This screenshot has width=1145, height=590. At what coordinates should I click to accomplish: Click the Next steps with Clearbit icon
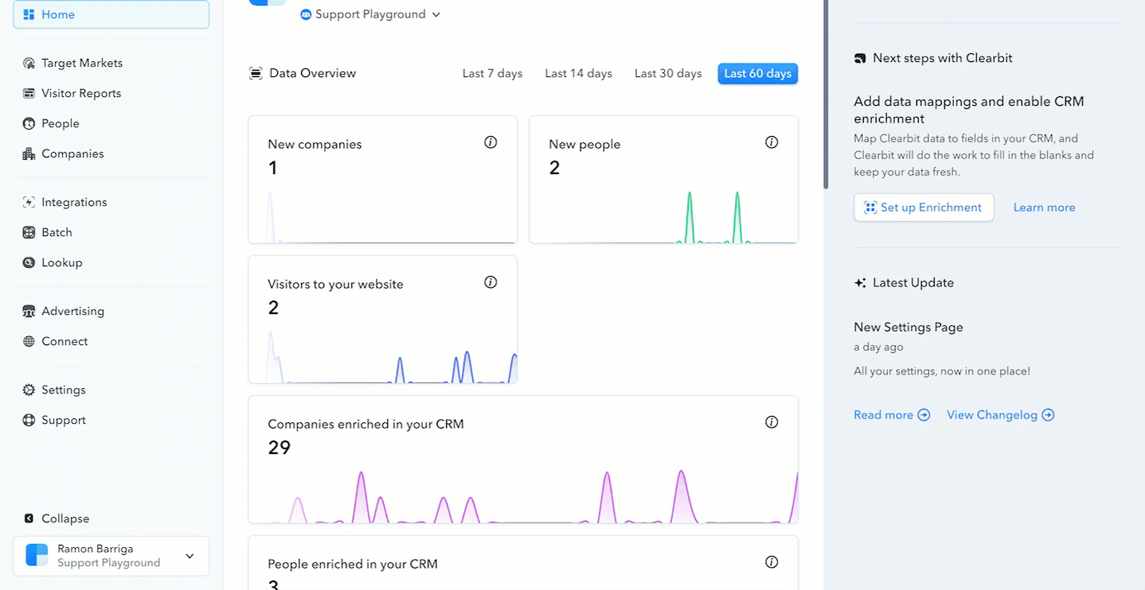[x=860, y=58]
